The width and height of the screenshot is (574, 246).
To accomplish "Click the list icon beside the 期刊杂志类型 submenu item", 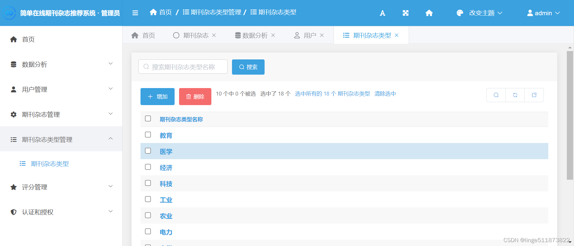I will pos(23,163).
